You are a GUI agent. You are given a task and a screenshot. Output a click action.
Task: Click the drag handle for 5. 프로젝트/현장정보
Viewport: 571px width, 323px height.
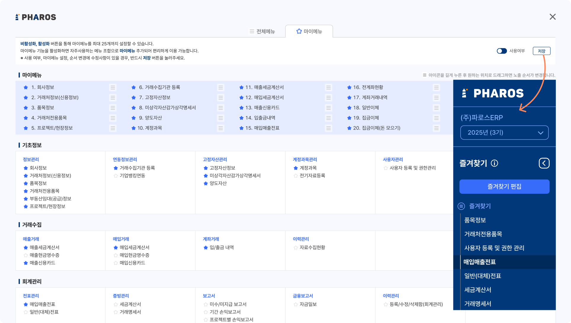tap(113, 128)
